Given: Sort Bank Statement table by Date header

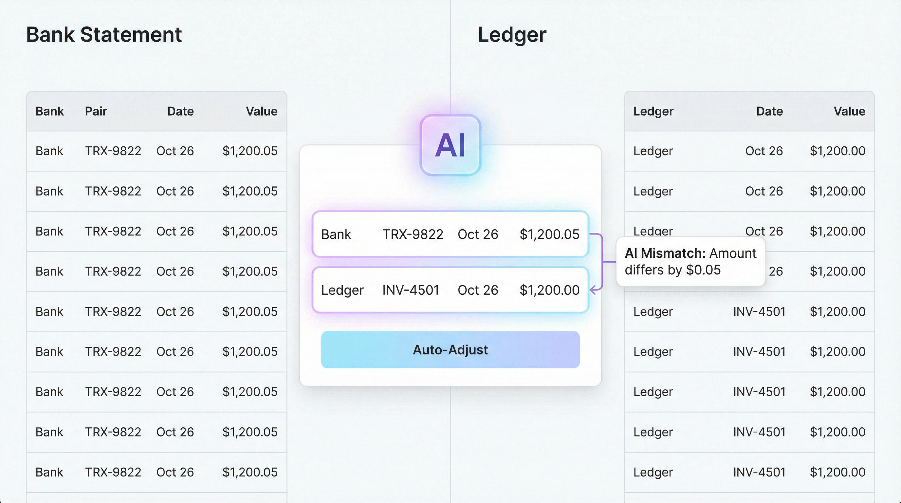Looking at the screenshot, I should [180, 111].
